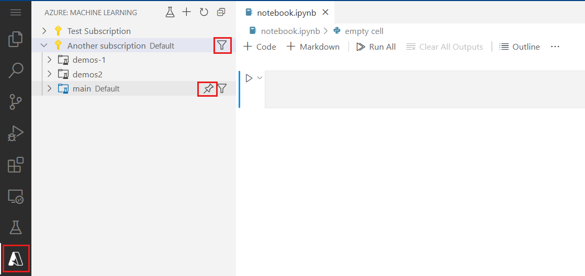
Task: Add a new Markdown cell
Action: point(313,47)
